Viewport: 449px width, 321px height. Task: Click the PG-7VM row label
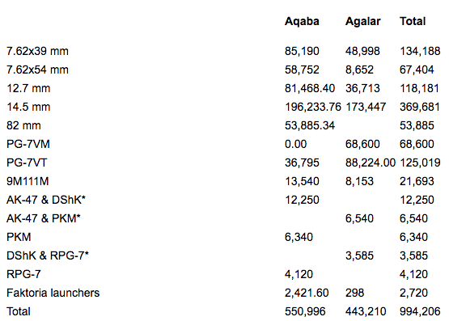pos(28,144)
